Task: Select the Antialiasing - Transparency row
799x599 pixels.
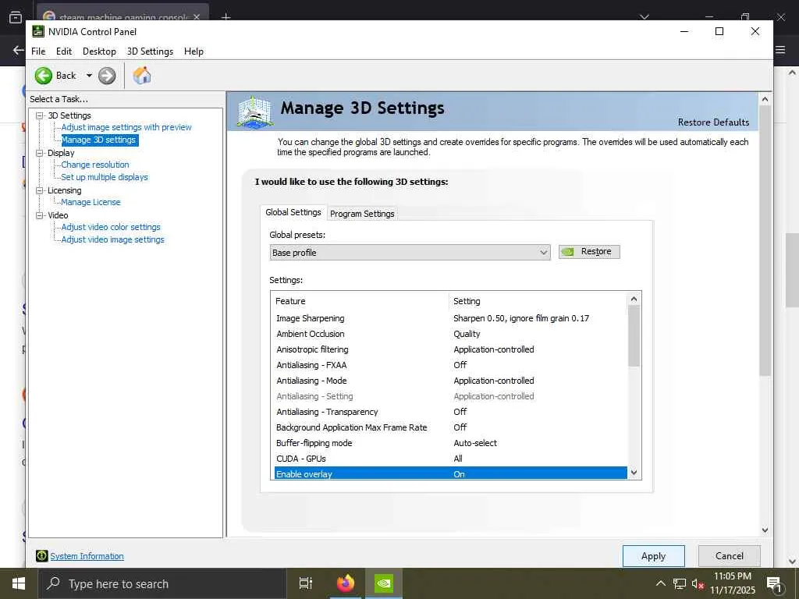Action: pyautogui.click(x=450, y=412)
